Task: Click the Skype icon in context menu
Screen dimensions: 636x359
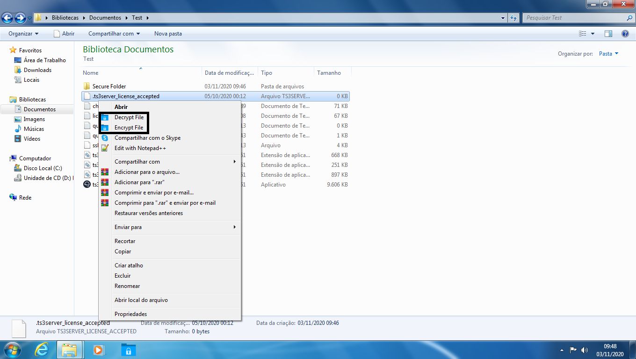Action: click(105, 138)
